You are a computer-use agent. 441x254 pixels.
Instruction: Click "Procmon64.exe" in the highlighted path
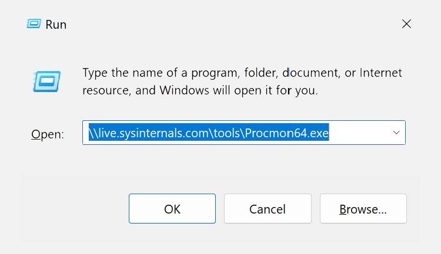293,133
